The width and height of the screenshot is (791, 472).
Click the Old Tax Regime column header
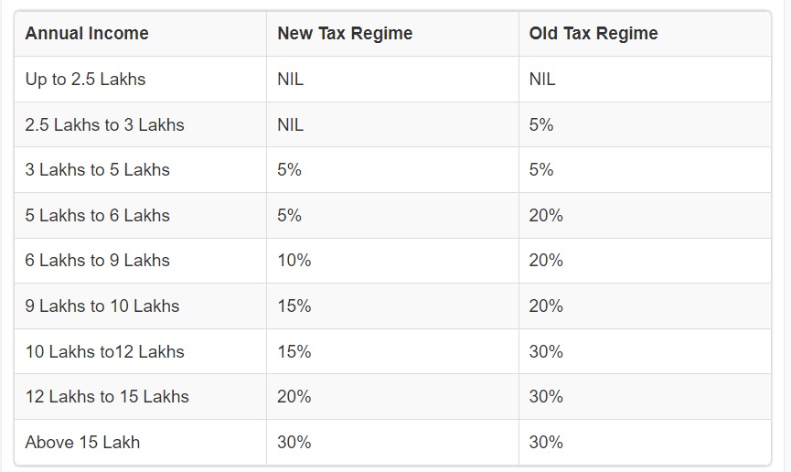tap(593, 34)
